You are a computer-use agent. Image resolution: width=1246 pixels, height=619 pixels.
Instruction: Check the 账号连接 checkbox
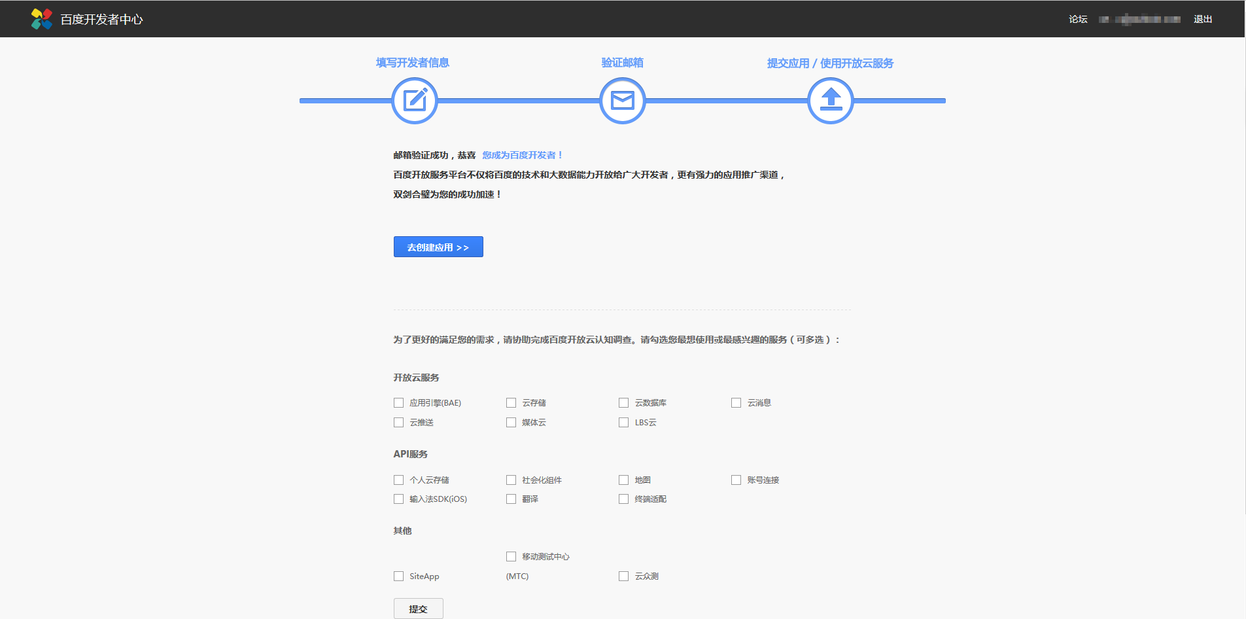coord(736,480)
